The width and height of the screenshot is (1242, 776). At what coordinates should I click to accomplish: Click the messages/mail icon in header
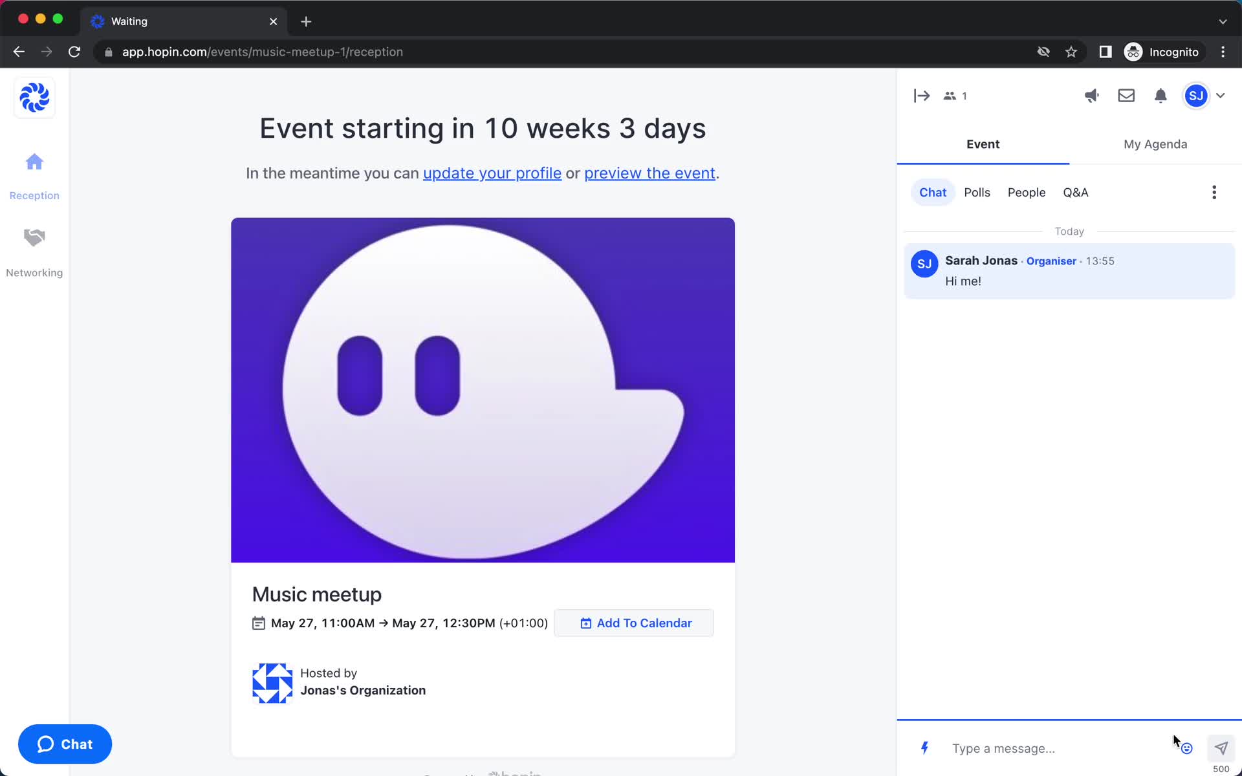click(x=1126, y=96)
